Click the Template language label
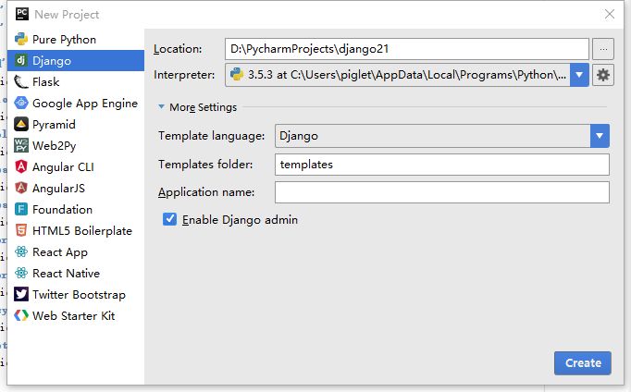 coord(211,136)
